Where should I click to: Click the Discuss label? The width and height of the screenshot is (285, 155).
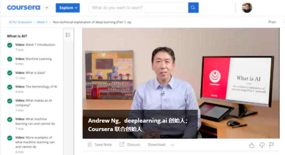coord(134,145)
